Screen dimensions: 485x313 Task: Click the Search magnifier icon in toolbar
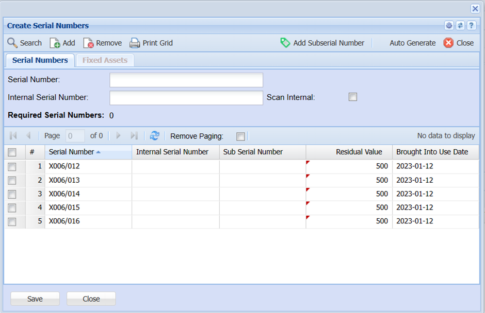[x=12, y=43]
